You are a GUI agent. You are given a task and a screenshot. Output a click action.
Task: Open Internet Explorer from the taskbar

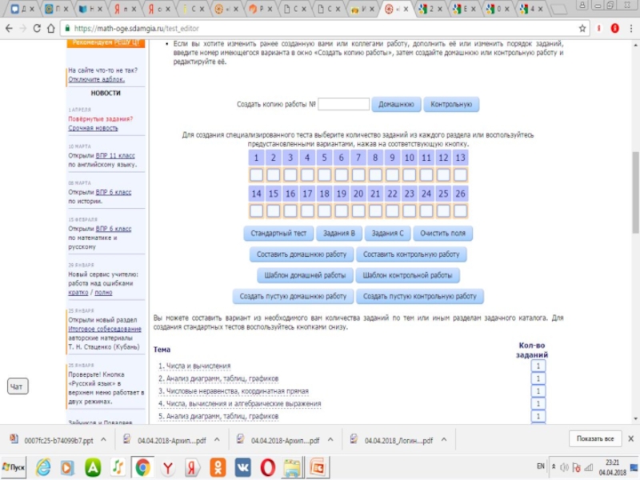43,466
